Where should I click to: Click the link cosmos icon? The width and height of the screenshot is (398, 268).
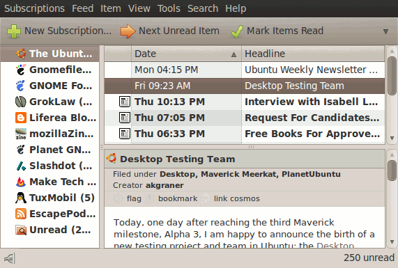click(x=206, y=198)
